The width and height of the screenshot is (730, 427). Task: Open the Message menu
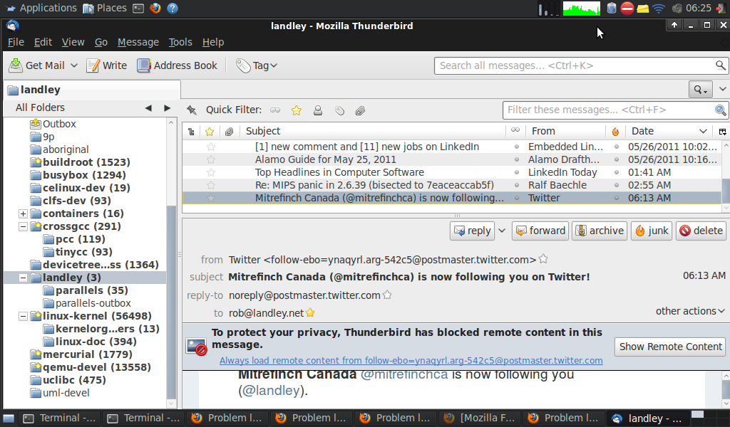coord(138,42)
